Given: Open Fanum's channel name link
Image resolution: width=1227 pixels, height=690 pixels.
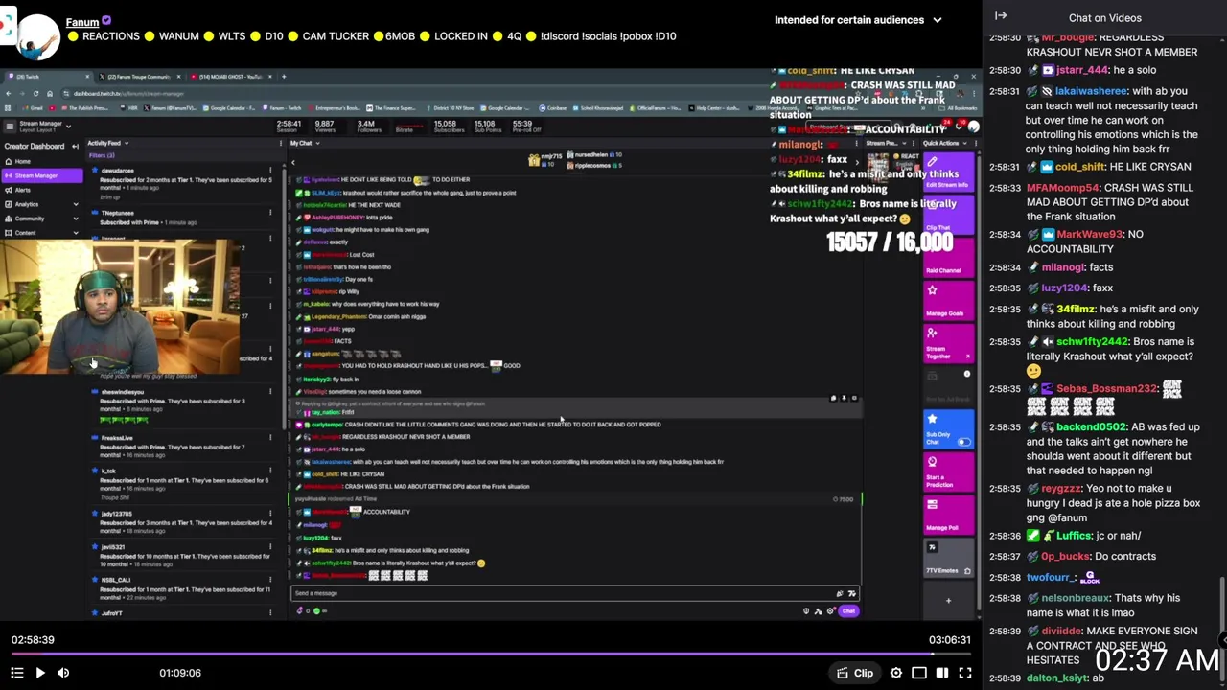Looking at the screenshot, I should coord(82,21).
